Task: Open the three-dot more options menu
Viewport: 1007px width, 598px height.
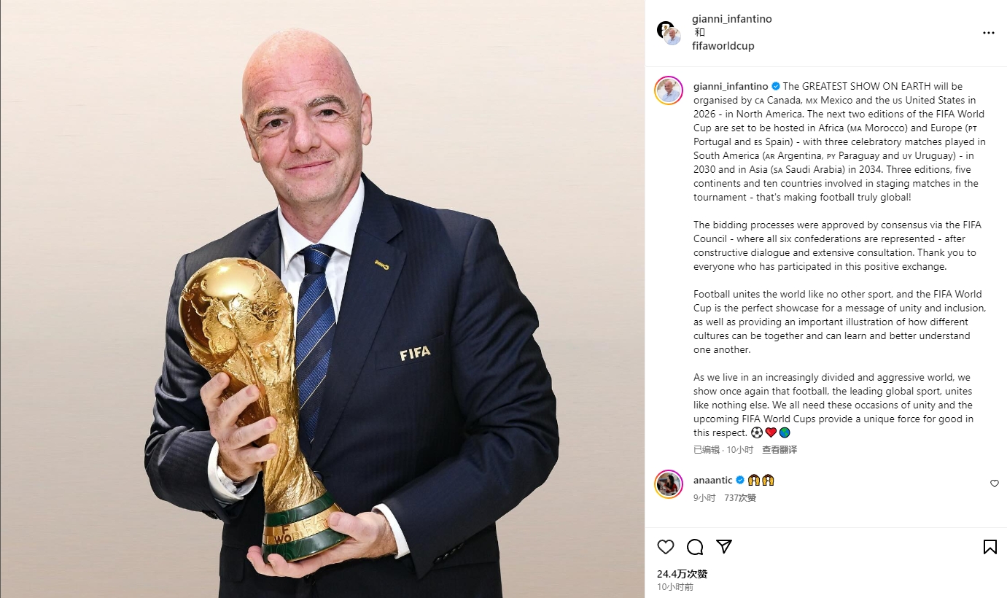Action: pos(988,33)
